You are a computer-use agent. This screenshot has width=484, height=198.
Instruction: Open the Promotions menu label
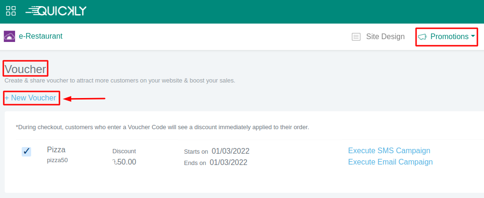pyautogui.click(x=449, y=37)
